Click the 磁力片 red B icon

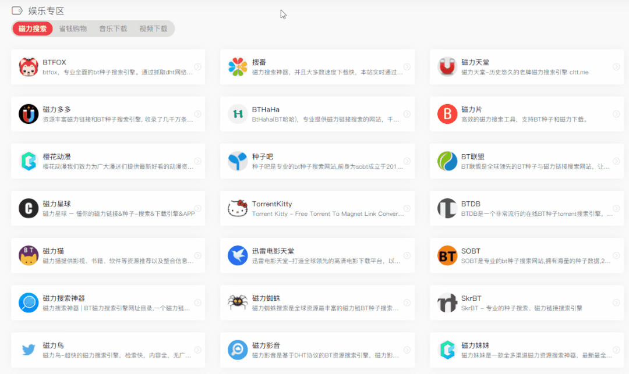447,114
